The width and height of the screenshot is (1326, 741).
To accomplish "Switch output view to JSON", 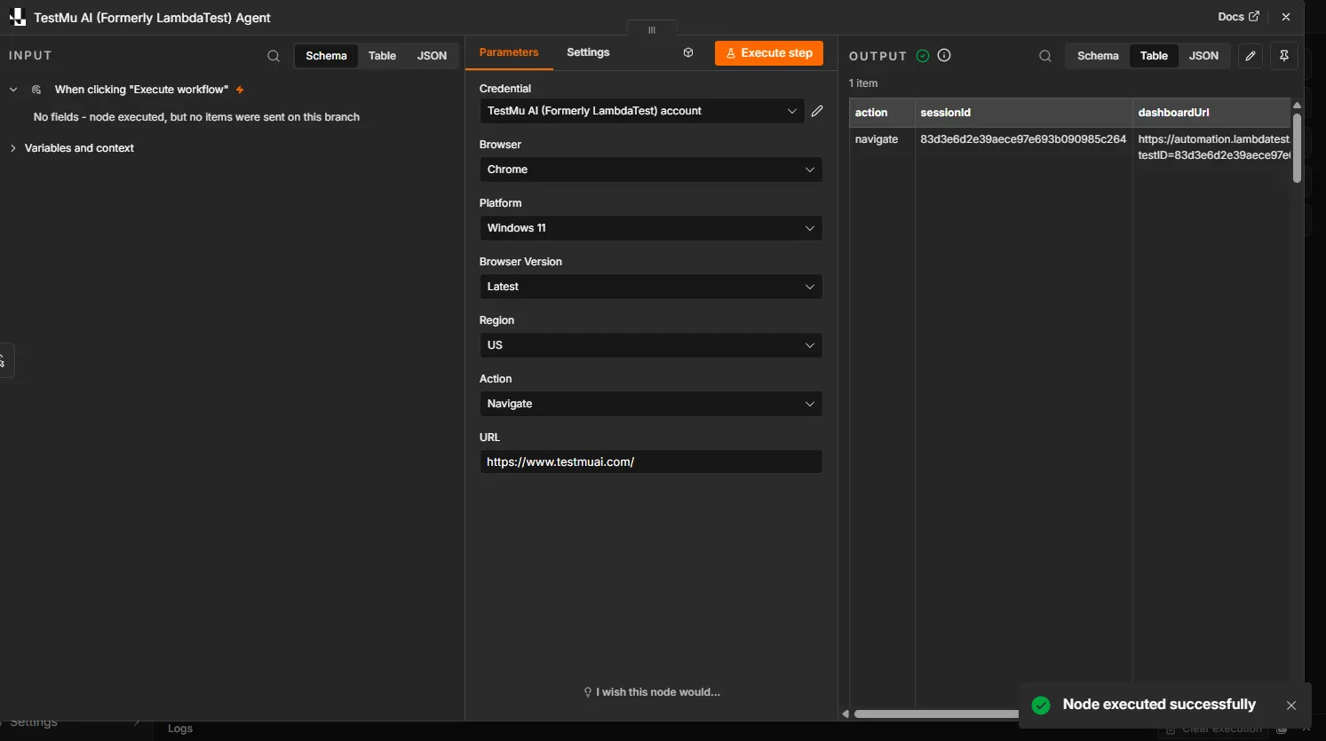I will pos(1203,56).
